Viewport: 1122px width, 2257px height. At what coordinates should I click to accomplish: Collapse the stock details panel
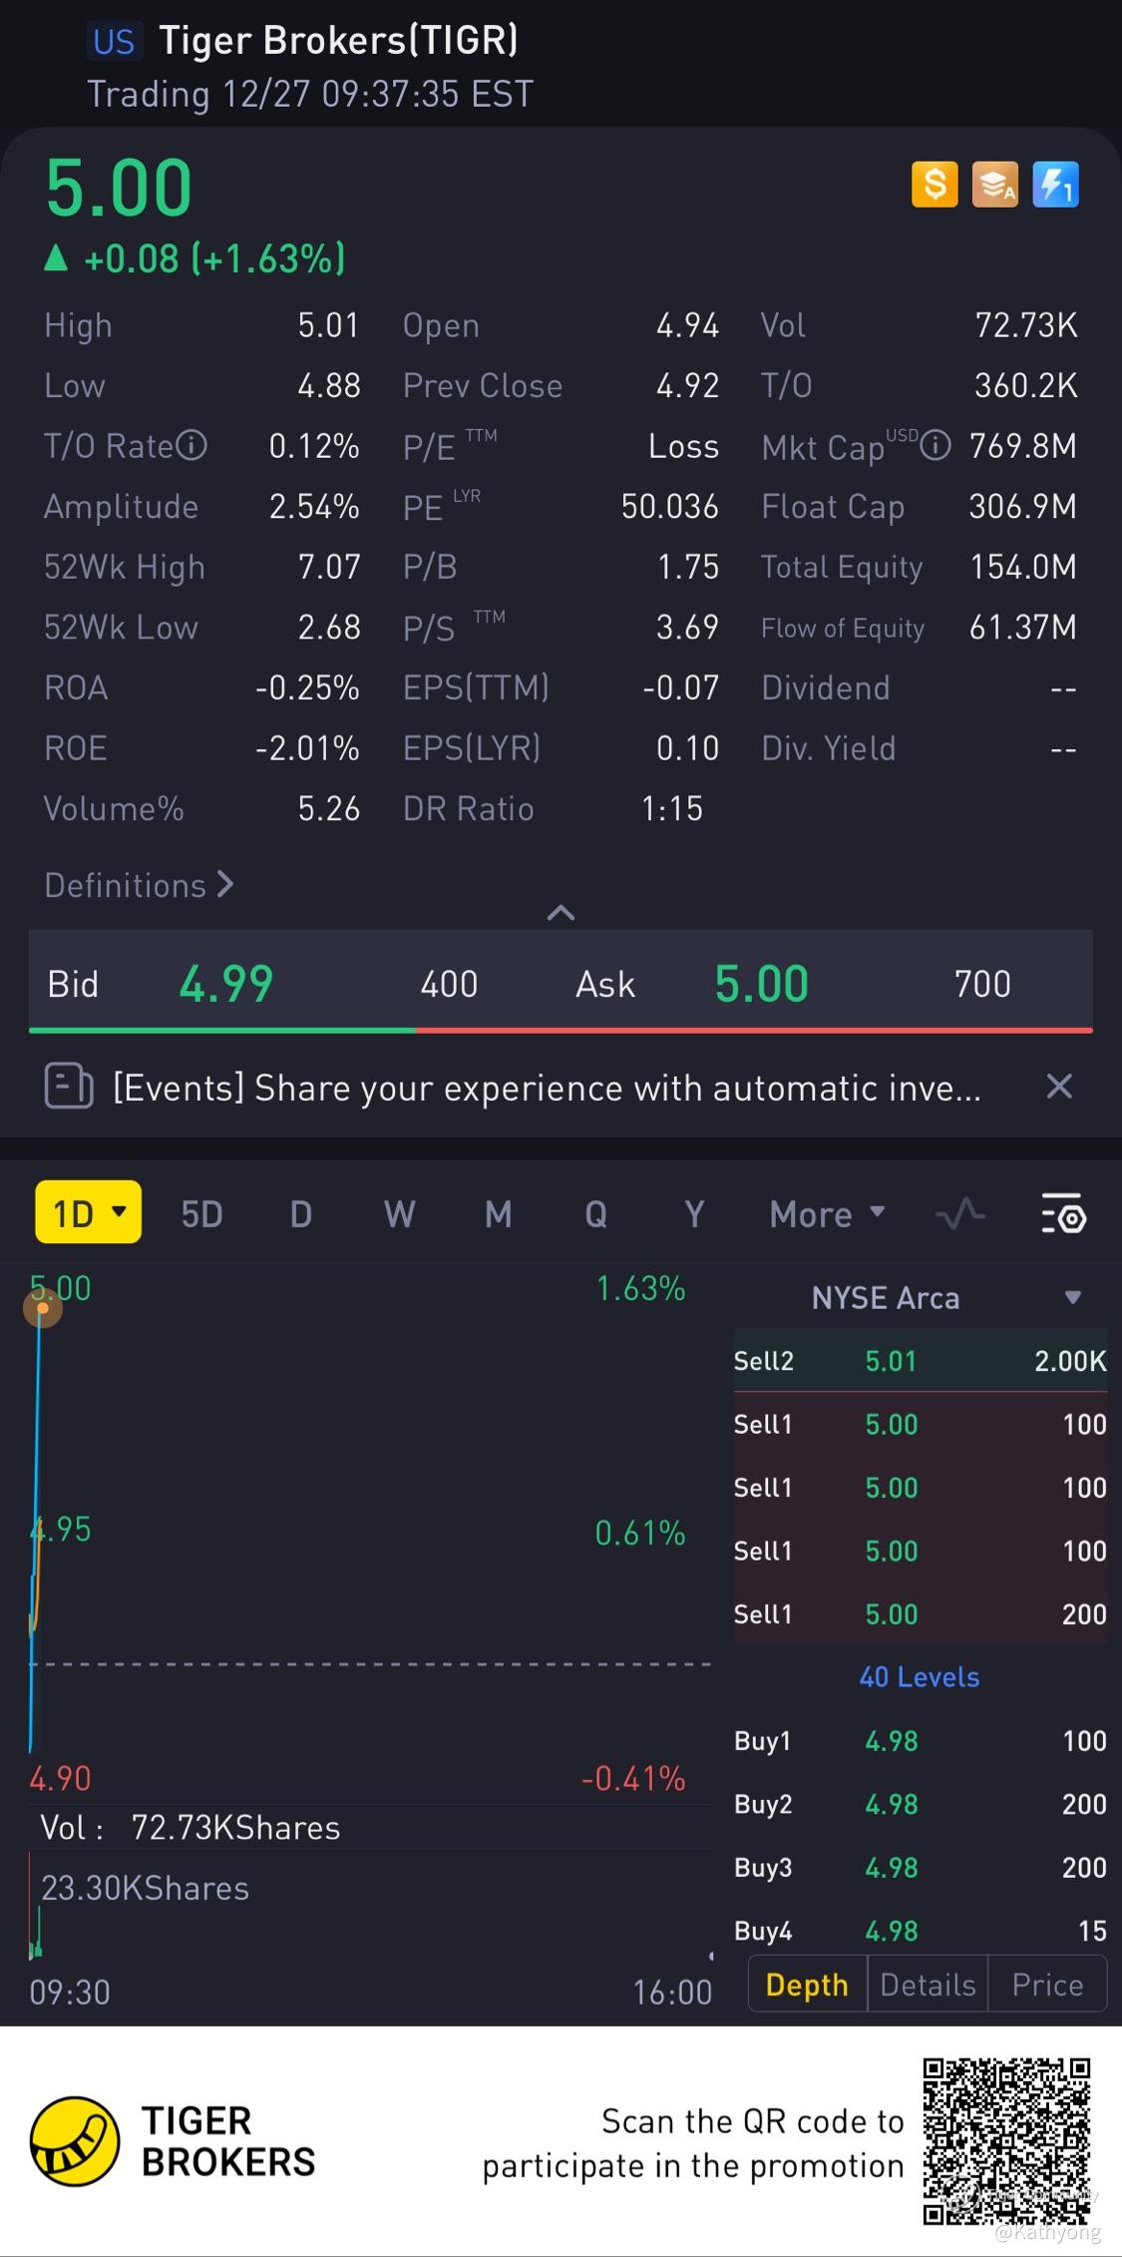pyautogui.click(x=561, y=912)
